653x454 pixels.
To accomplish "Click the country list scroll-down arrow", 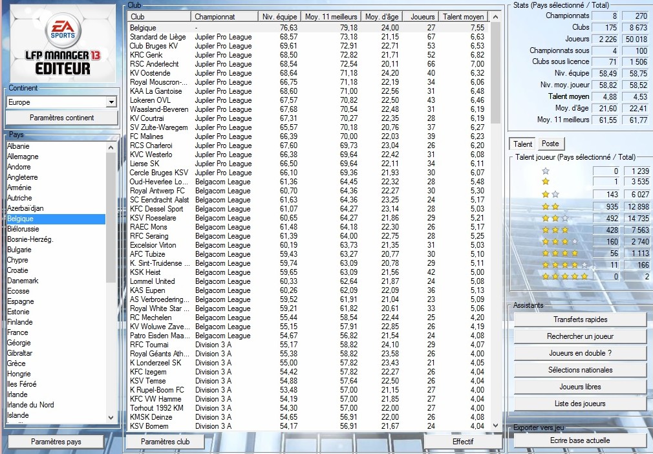I will coord(111,417).
